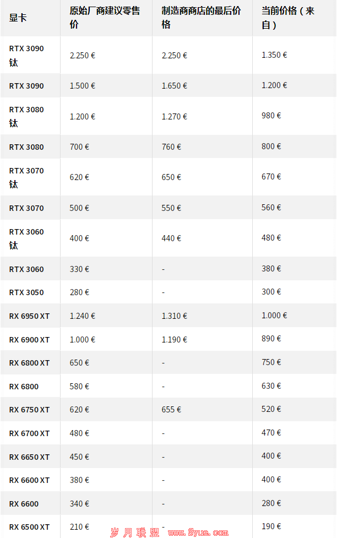Select the 当前价格 column header
The height and width of the screenshot is (538, 337).
(x=287, y=18)
